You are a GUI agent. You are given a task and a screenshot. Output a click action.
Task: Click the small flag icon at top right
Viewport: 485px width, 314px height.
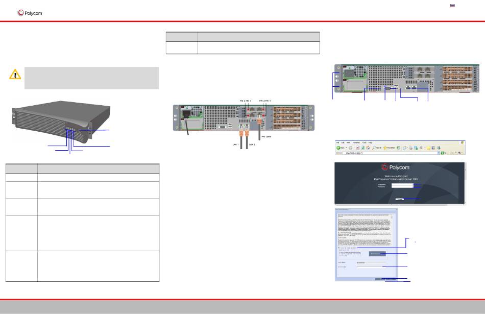[452, 5]
